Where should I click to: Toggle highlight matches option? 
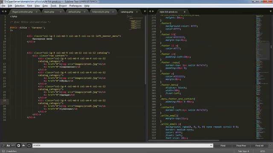tap(29, 145)
